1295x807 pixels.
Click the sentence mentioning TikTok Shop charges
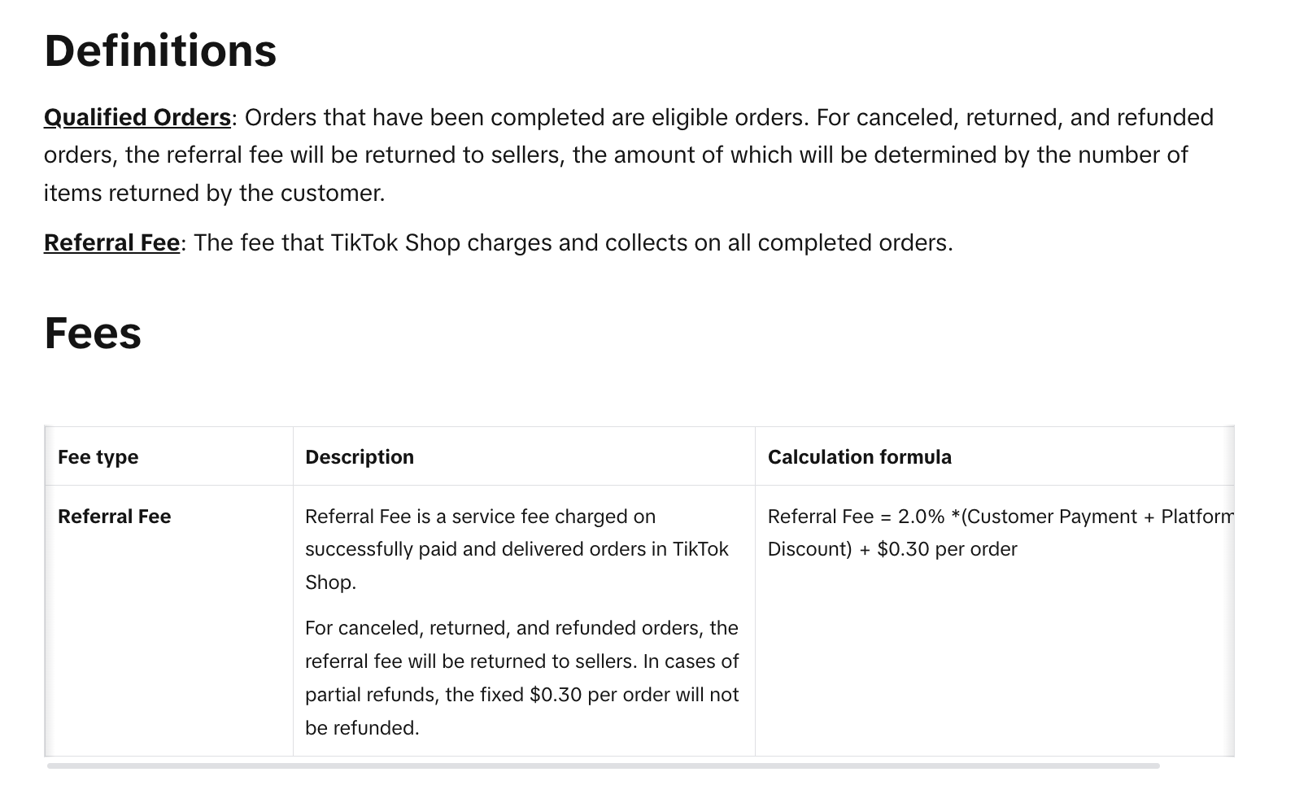click(x=573, y=242)
